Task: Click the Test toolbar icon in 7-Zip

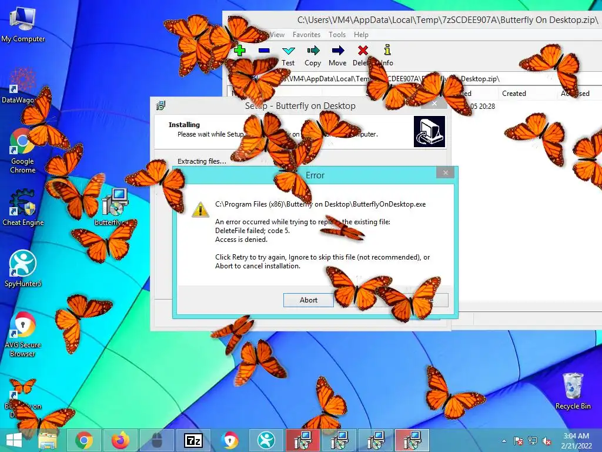Action: point(288,56)
